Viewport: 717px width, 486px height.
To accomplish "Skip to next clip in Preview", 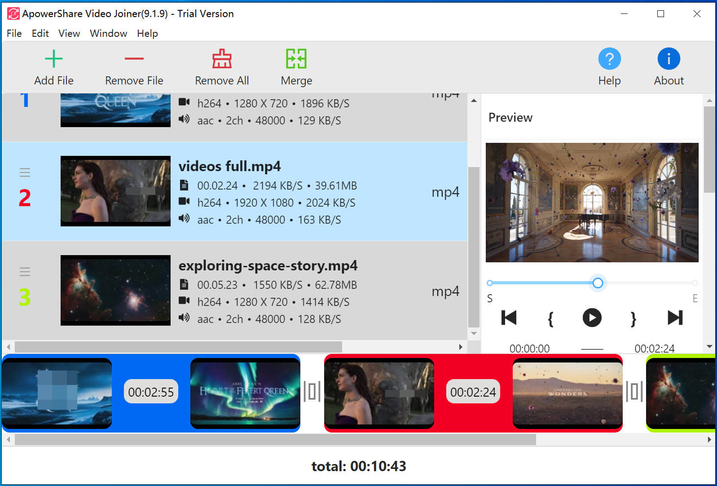I will [x=675, y=318].
